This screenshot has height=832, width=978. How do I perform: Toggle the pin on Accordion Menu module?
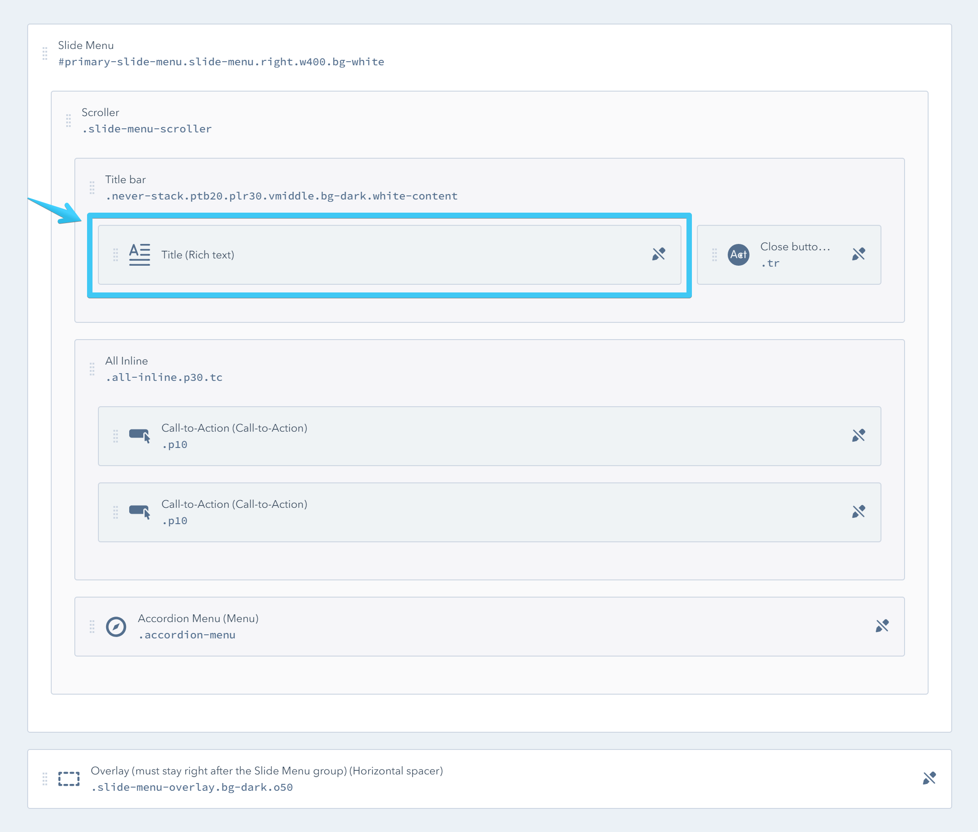882,626
